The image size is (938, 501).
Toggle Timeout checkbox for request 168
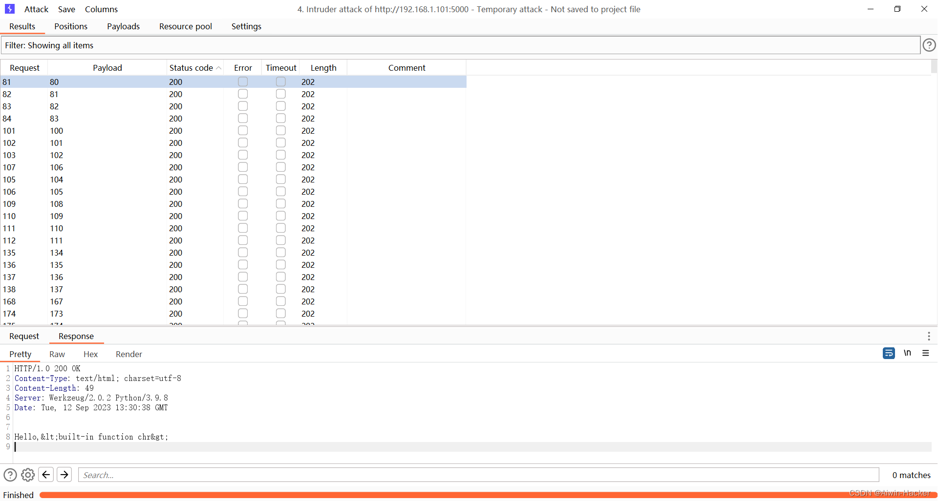point(280,301)
